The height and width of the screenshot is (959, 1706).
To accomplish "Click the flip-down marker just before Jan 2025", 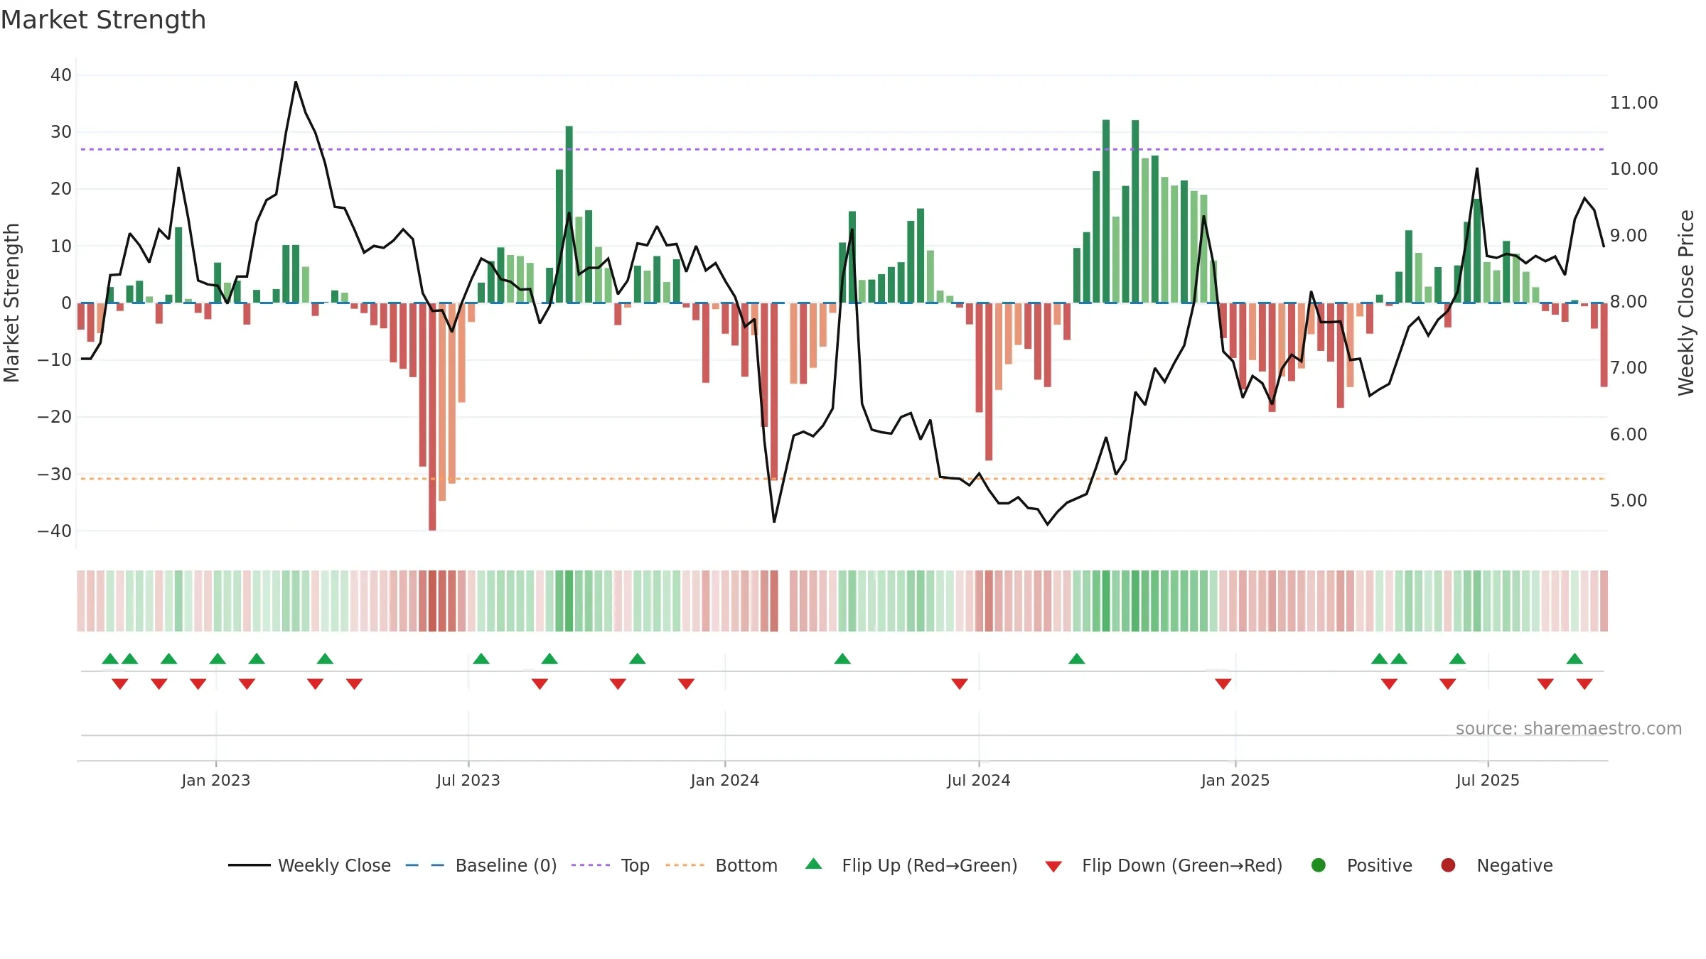I will (x=1223, y=683).
